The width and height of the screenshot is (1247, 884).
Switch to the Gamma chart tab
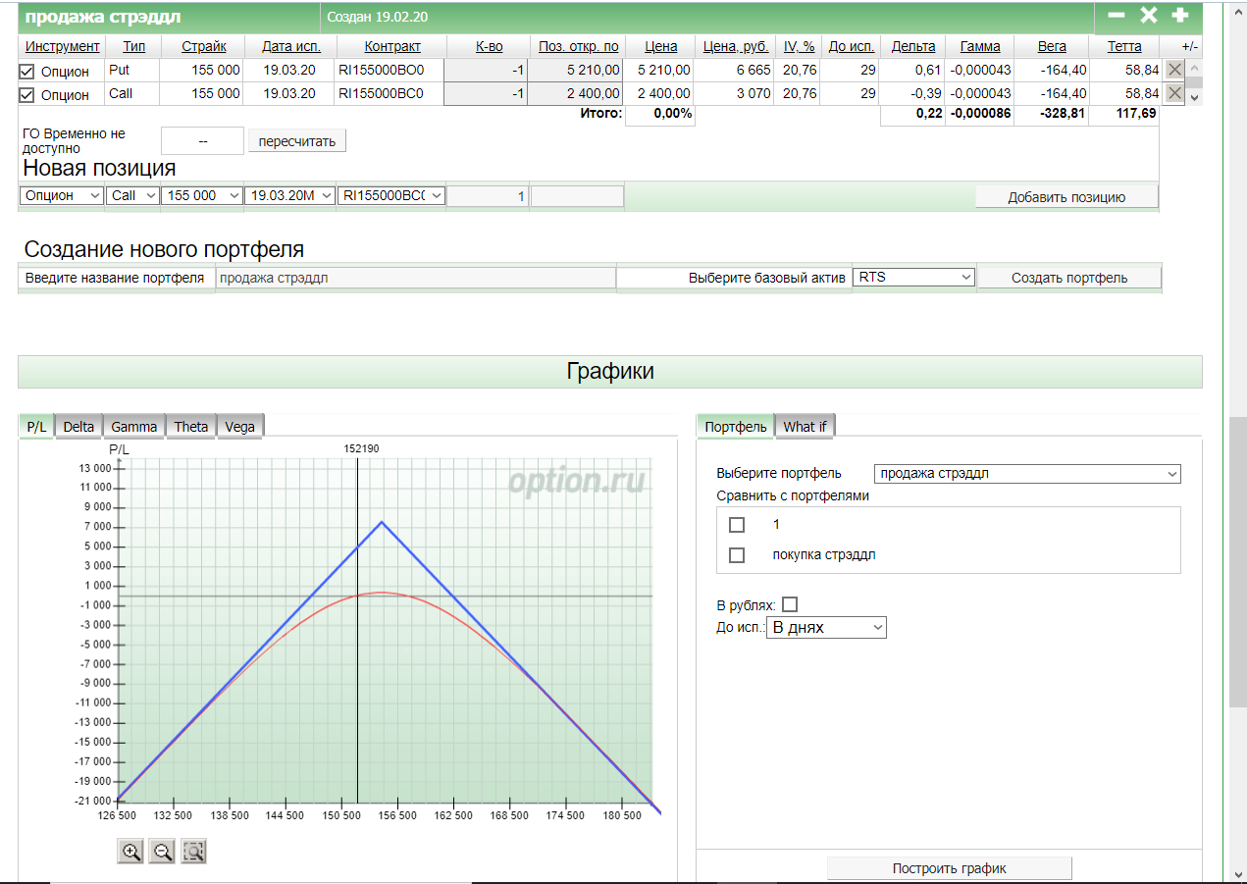click(133, 426)
